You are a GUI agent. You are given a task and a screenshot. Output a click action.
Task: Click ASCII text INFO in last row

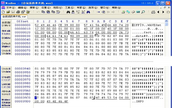(140, 101)
